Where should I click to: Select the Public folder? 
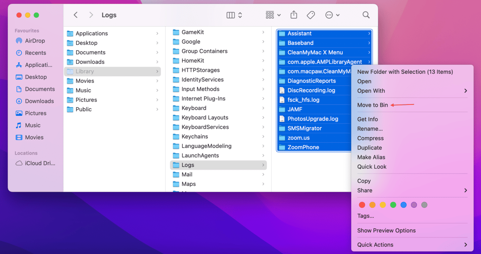click(x=113, y=109)
